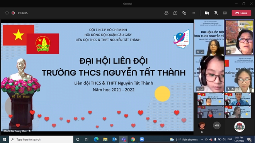This screenshot has width=255, height=143.
Task: Click the Type here to search box
Action: (x=41, y=140)
